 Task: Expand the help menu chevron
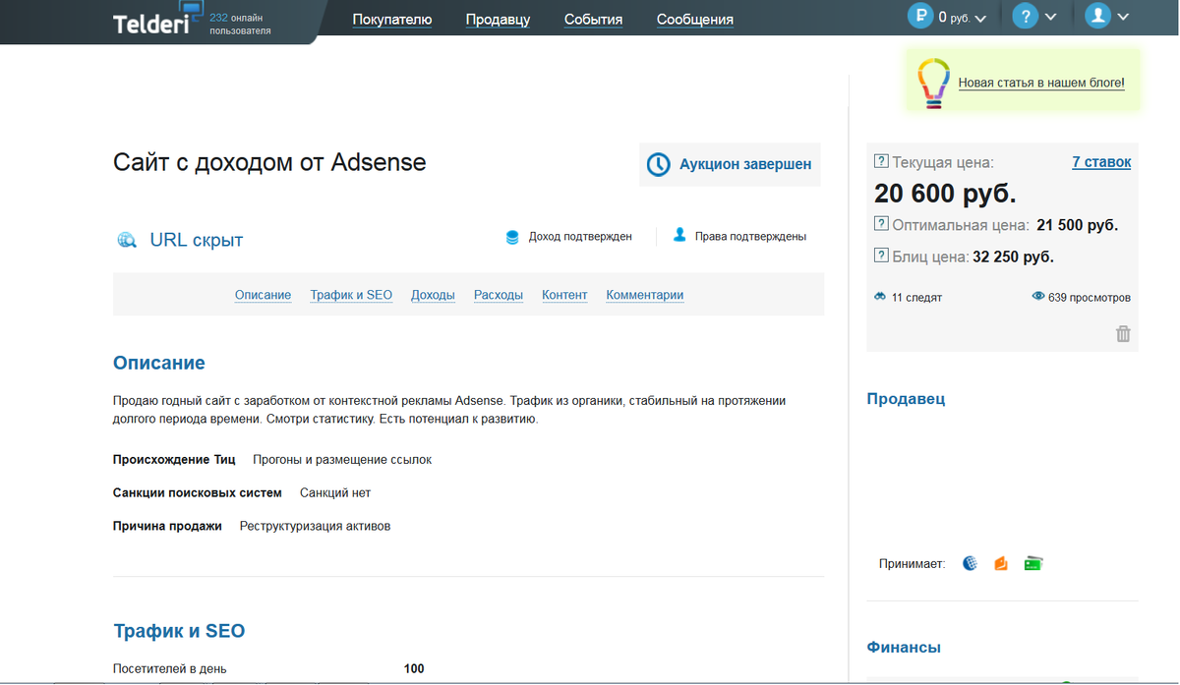(x=1050, y=17)
